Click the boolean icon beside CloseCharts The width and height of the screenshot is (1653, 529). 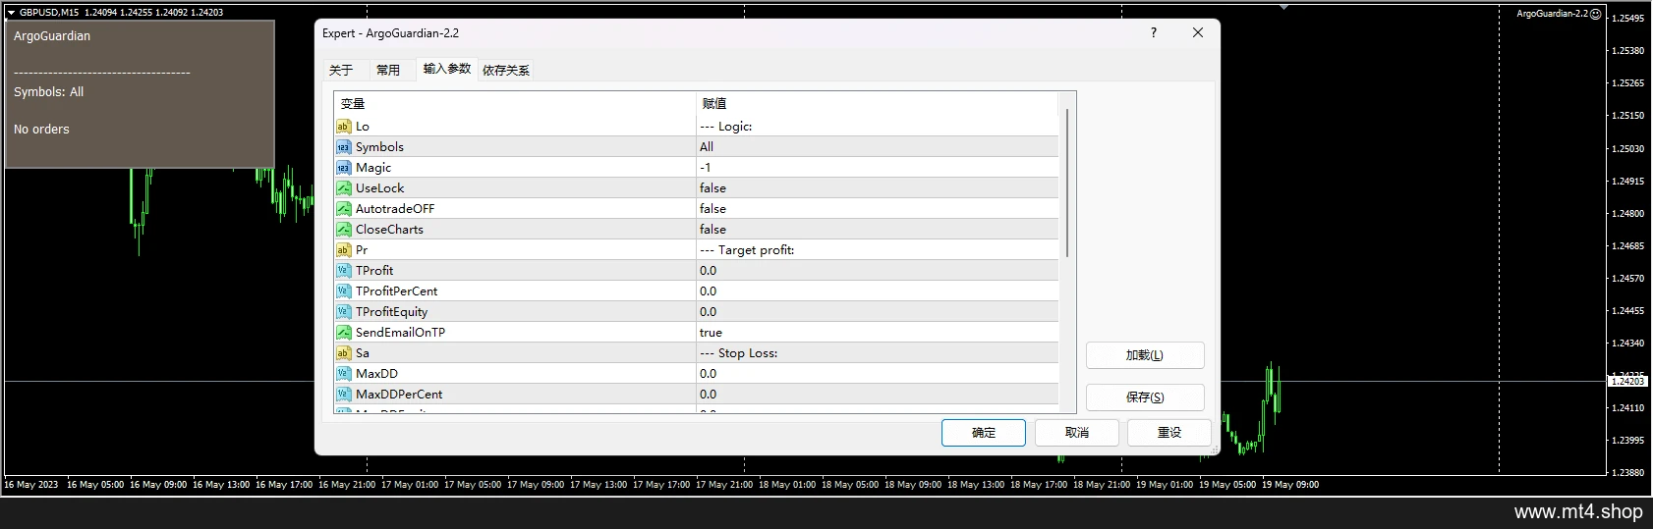[x=343, y=230]
